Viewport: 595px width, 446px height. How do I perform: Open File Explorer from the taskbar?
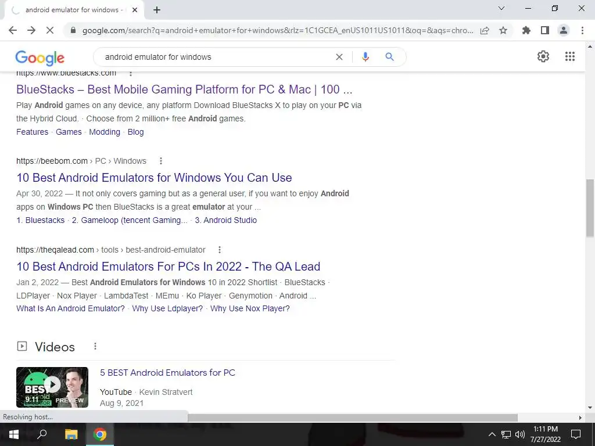[71, 434]
